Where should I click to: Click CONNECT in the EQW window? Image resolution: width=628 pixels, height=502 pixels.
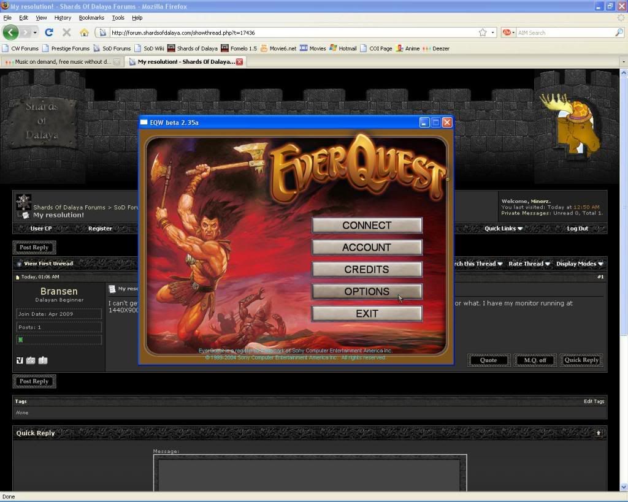coord(367,226)
